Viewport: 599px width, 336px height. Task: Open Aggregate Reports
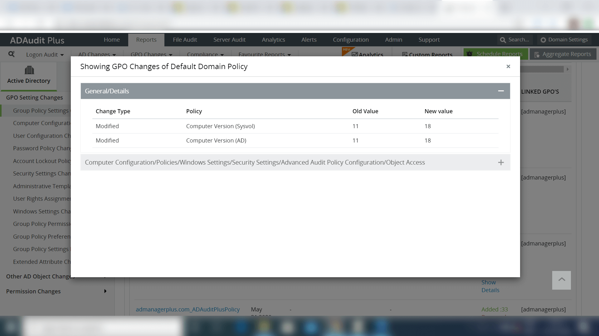tap(563, 54)
